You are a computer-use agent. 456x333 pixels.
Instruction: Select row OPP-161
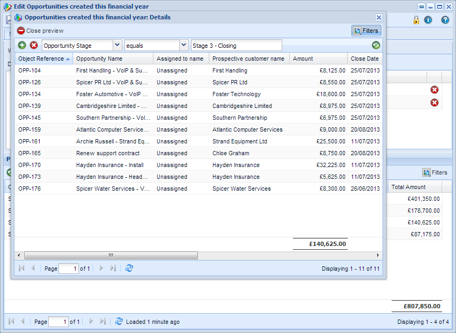[x=198, y=141]
